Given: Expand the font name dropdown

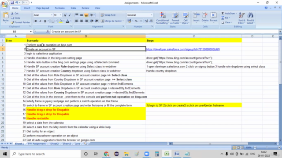Looking at the screenshot, I should [x=52, y=15].
